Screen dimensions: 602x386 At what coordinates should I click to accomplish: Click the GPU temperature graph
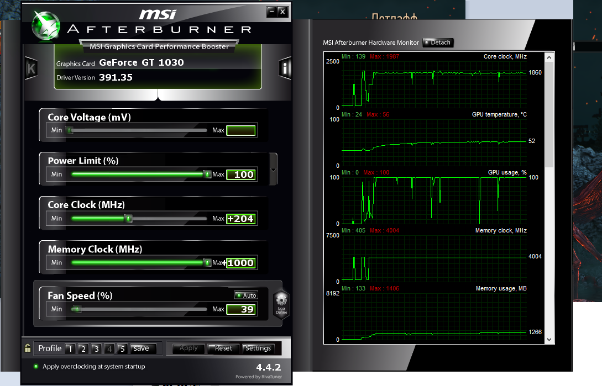[x=434, y=142]
